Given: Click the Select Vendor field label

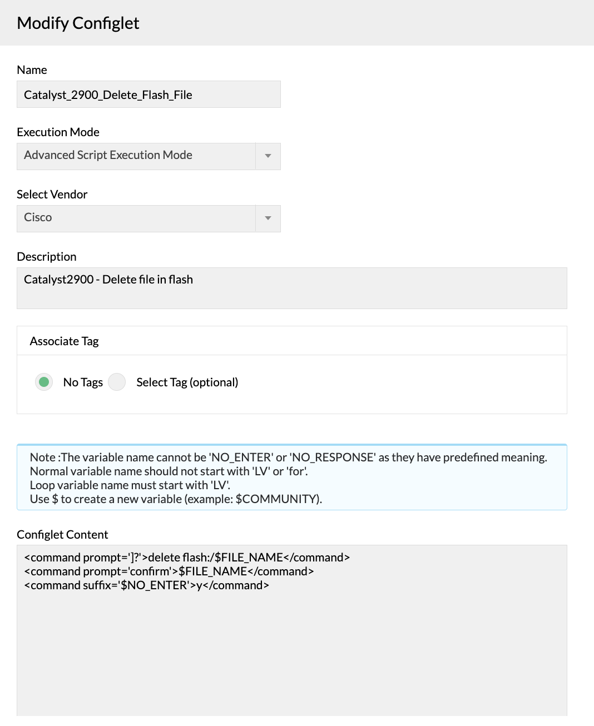Looking at the screenshot, I should (52, 195).
